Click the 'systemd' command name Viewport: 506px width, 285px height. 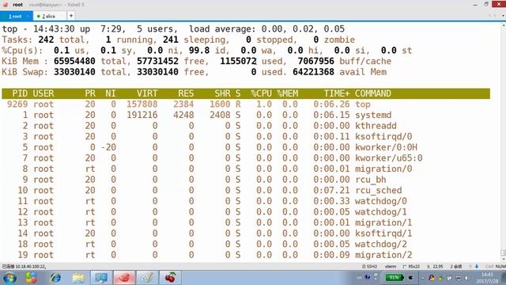pos(373,115)
